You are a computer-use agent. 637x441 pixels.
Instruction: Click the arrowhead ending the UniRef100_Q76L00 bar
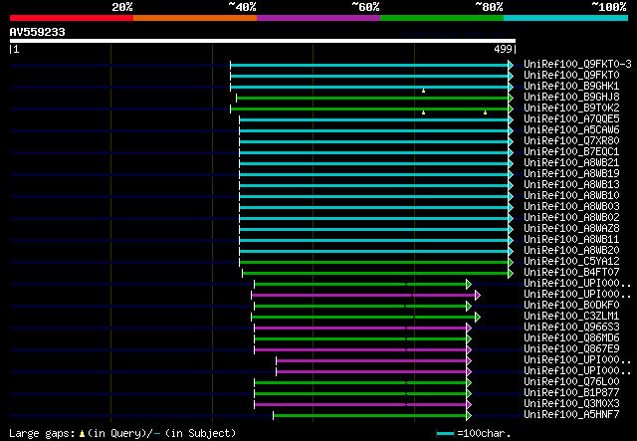(469, 383)
